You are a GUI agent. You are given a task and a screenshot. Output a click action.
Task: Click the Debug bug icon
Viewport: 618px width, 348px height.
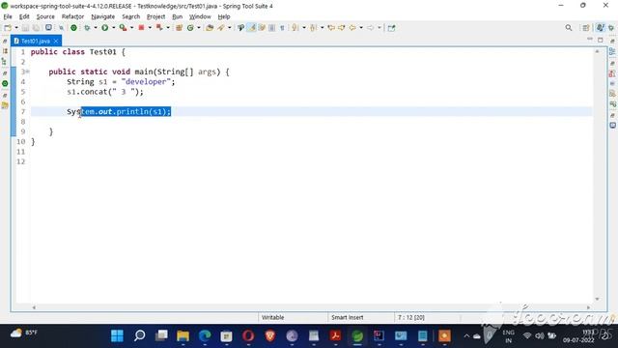click(x=87, y=28)
